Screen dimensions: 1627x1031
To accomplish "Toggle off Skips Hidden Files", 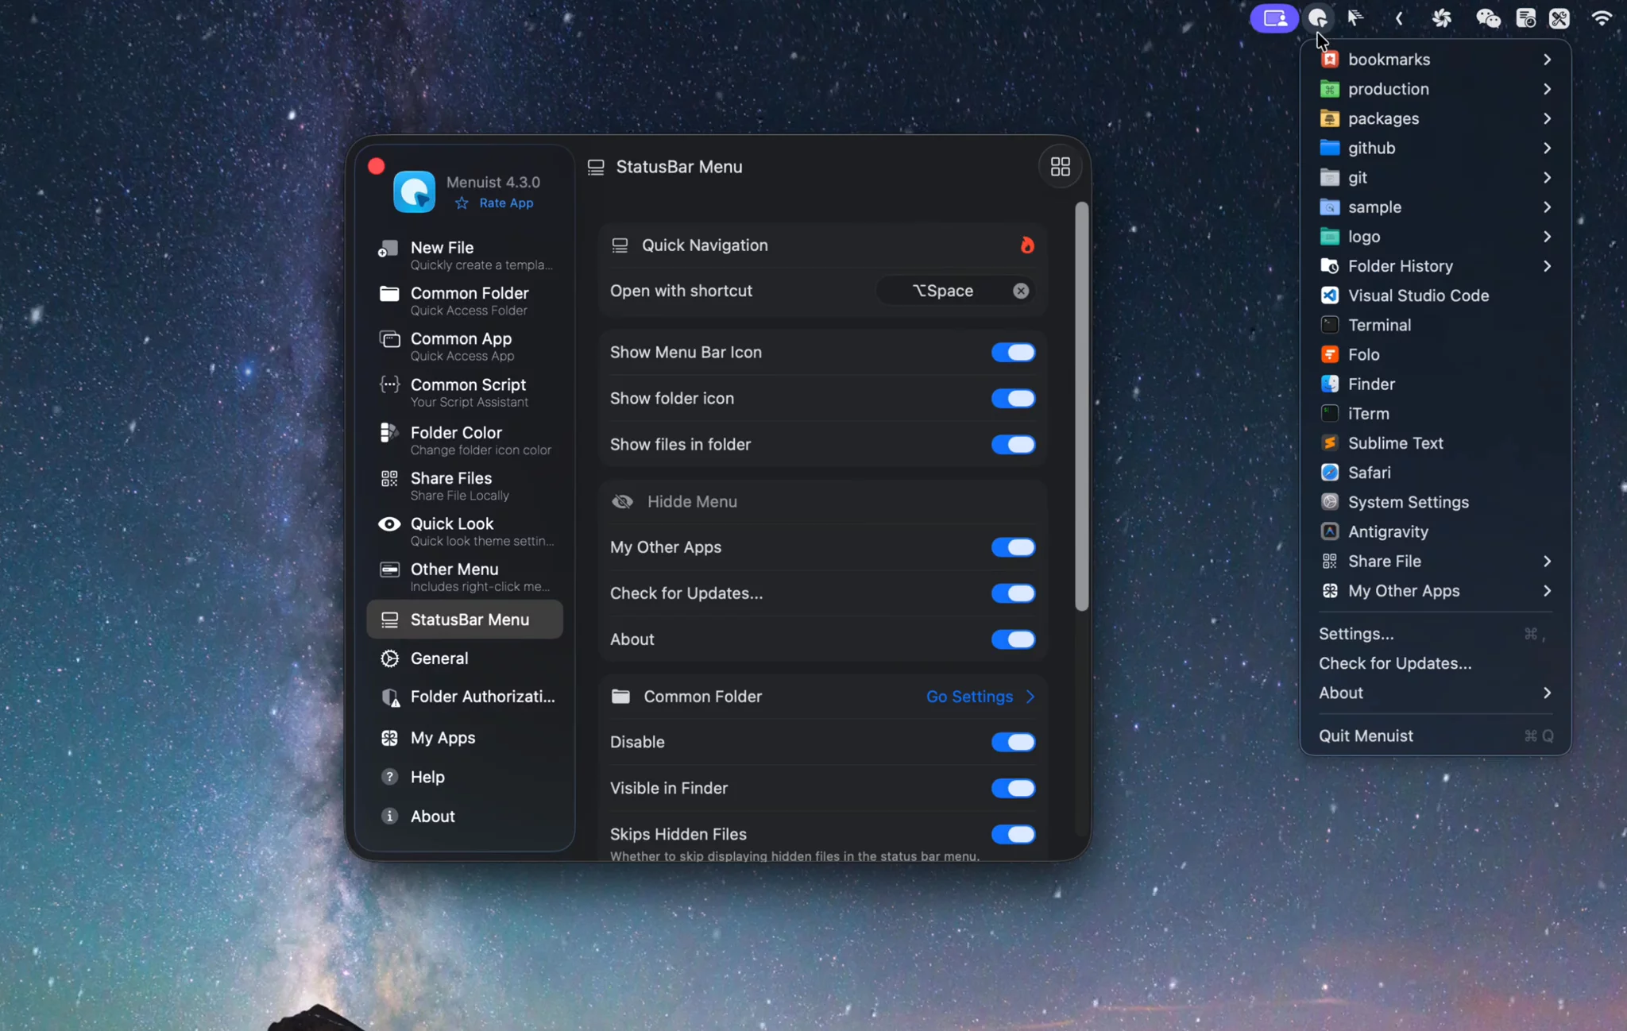I will click(1013, 834).
